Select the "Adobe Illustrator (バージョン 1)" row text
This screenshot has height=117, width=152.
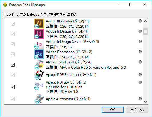click(68, 21)
